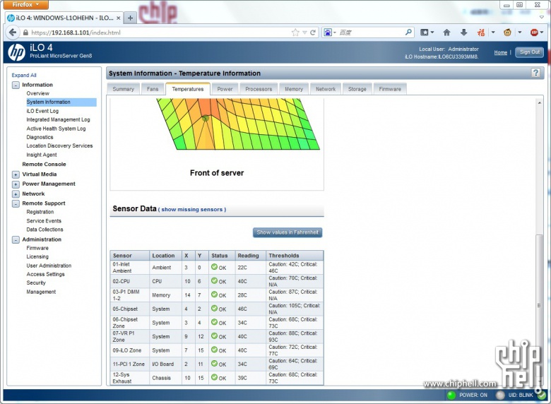Screen dimensions: 551x404
Task: Click the 01-Inlet Ambient sensor cell
Action: [x=130, y=268]
